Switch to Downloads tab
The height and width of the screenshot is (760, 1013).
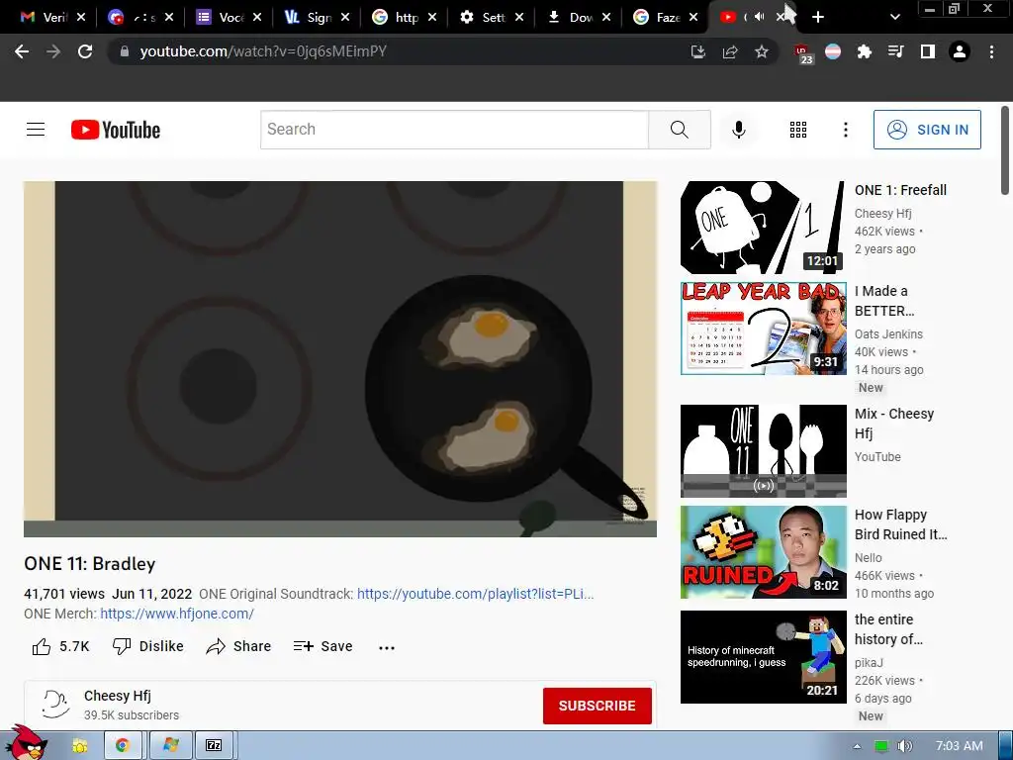[x=572, y=18]
